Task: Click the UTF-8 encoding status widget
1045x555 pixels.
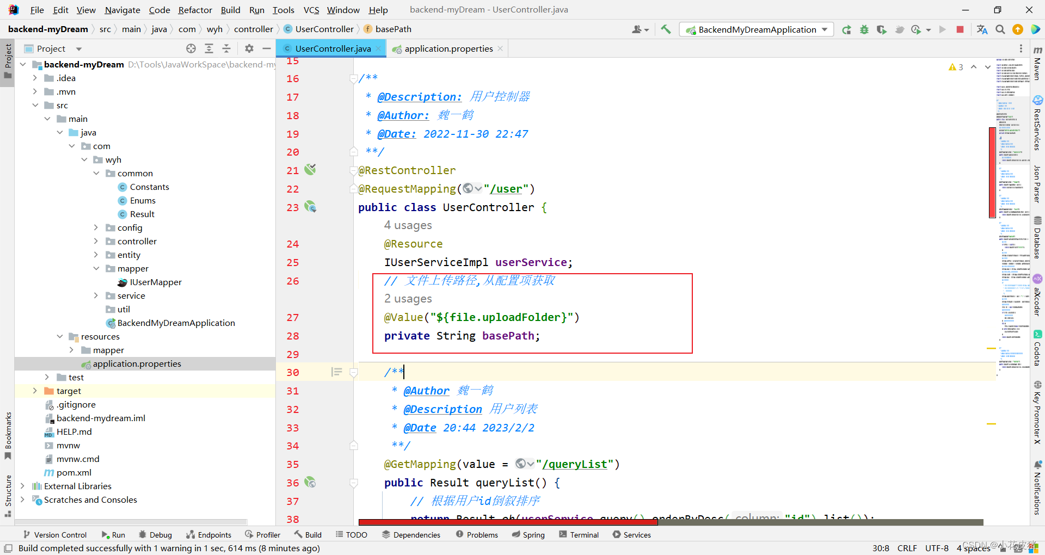Action: [x=937, y=548]
